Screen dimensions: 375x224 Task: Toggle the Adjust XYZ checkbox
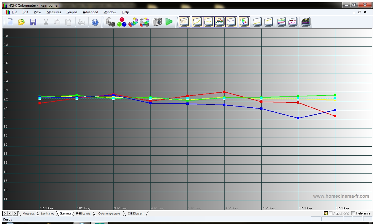click(330, 213)
